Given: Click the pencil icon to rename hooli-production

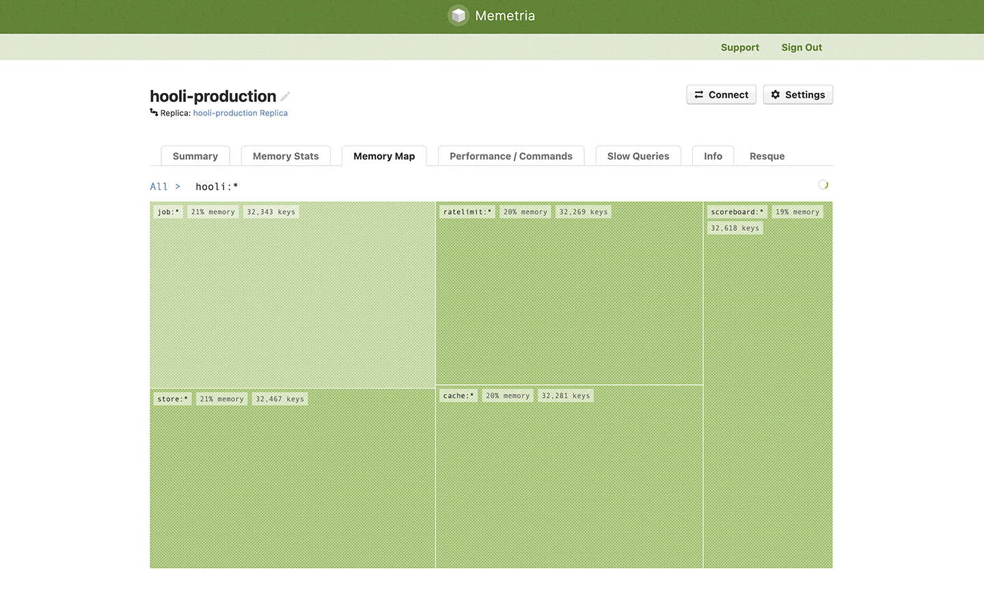Looking at the screenshot, I should pos(285,96).
